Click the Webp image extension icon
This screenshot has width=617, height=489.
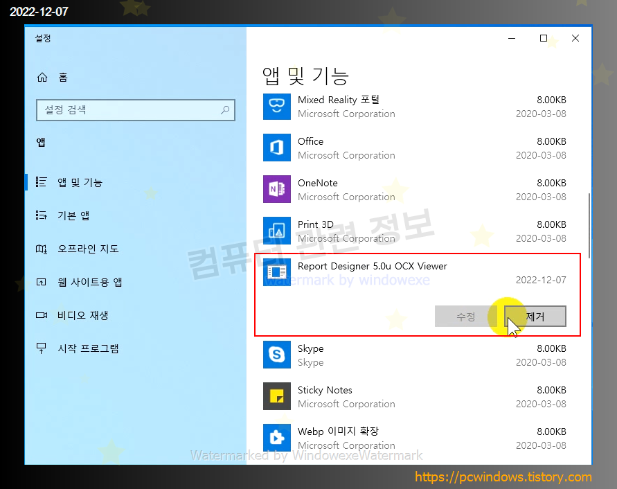[x=277, y=438]
